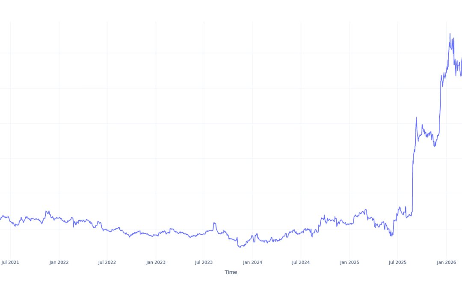Click the line's peak between Jan and Jul 2025
Viewport: 462px width, 288px height.
click(x=365, y=209)
